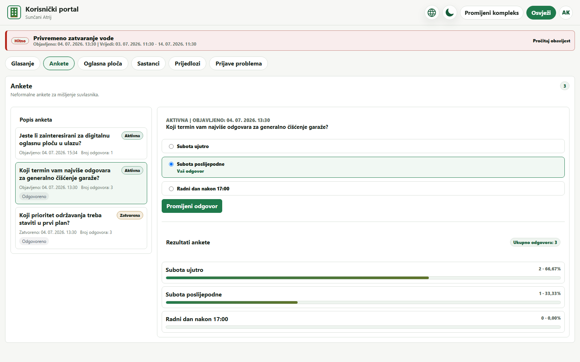Click the 0 · 0,00% result value

(551, 318)
